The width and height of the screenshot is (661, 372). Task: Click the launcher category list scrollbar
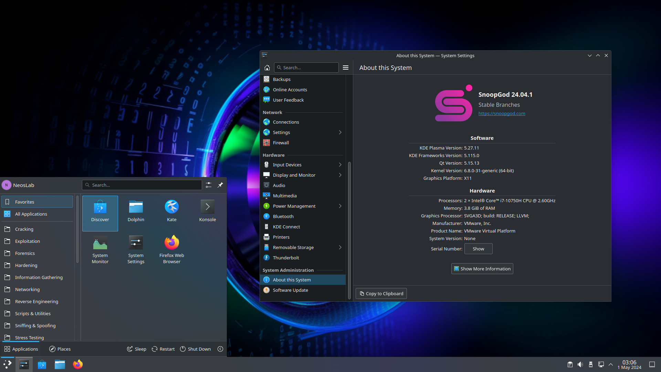[x=77, y=230]
